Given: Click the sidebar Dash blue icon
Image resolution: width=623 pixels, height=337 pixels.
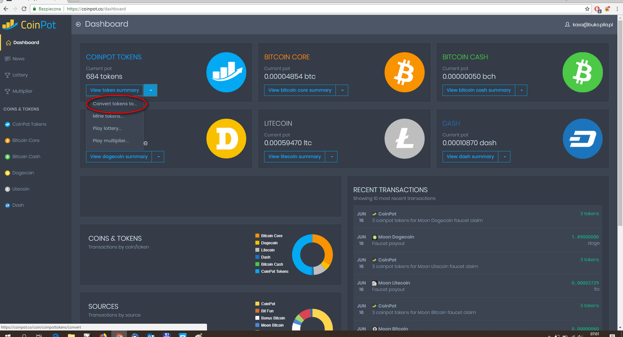Looking at the screenshot, I should tap(7, 205).
